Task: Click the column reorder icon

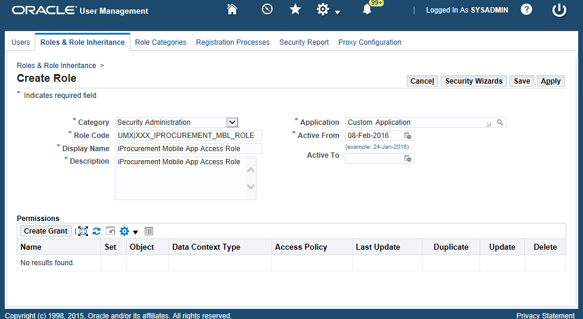Action: tap(149, 231)
